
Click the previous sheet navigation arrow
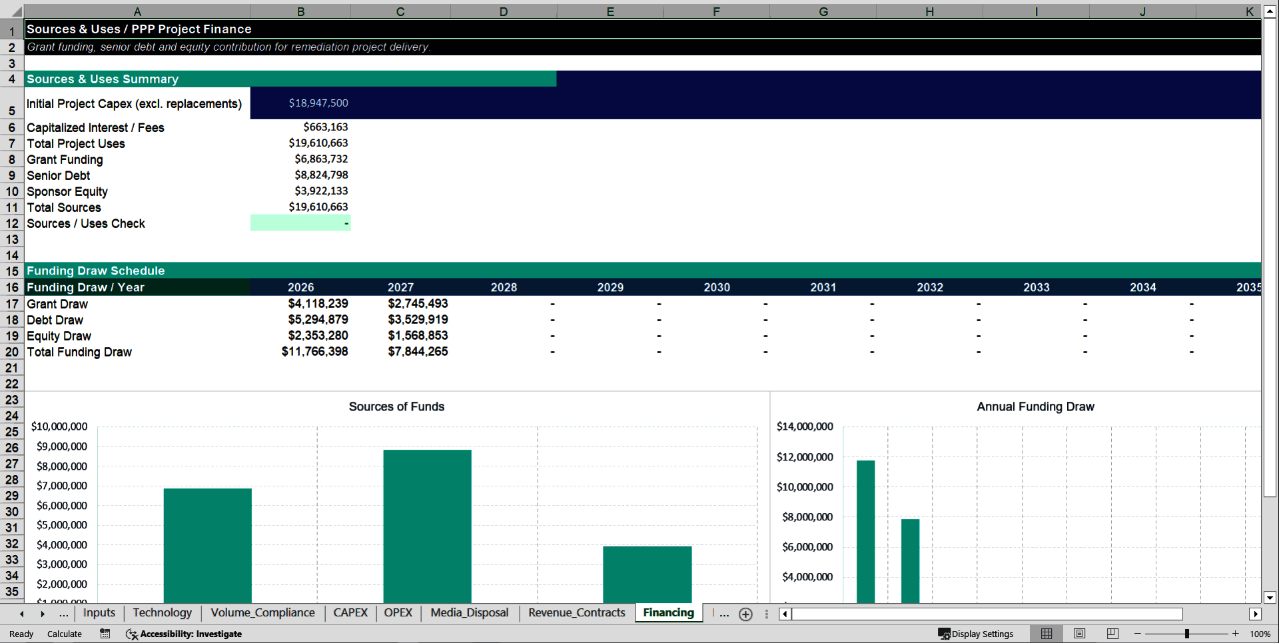pos(22,614)
